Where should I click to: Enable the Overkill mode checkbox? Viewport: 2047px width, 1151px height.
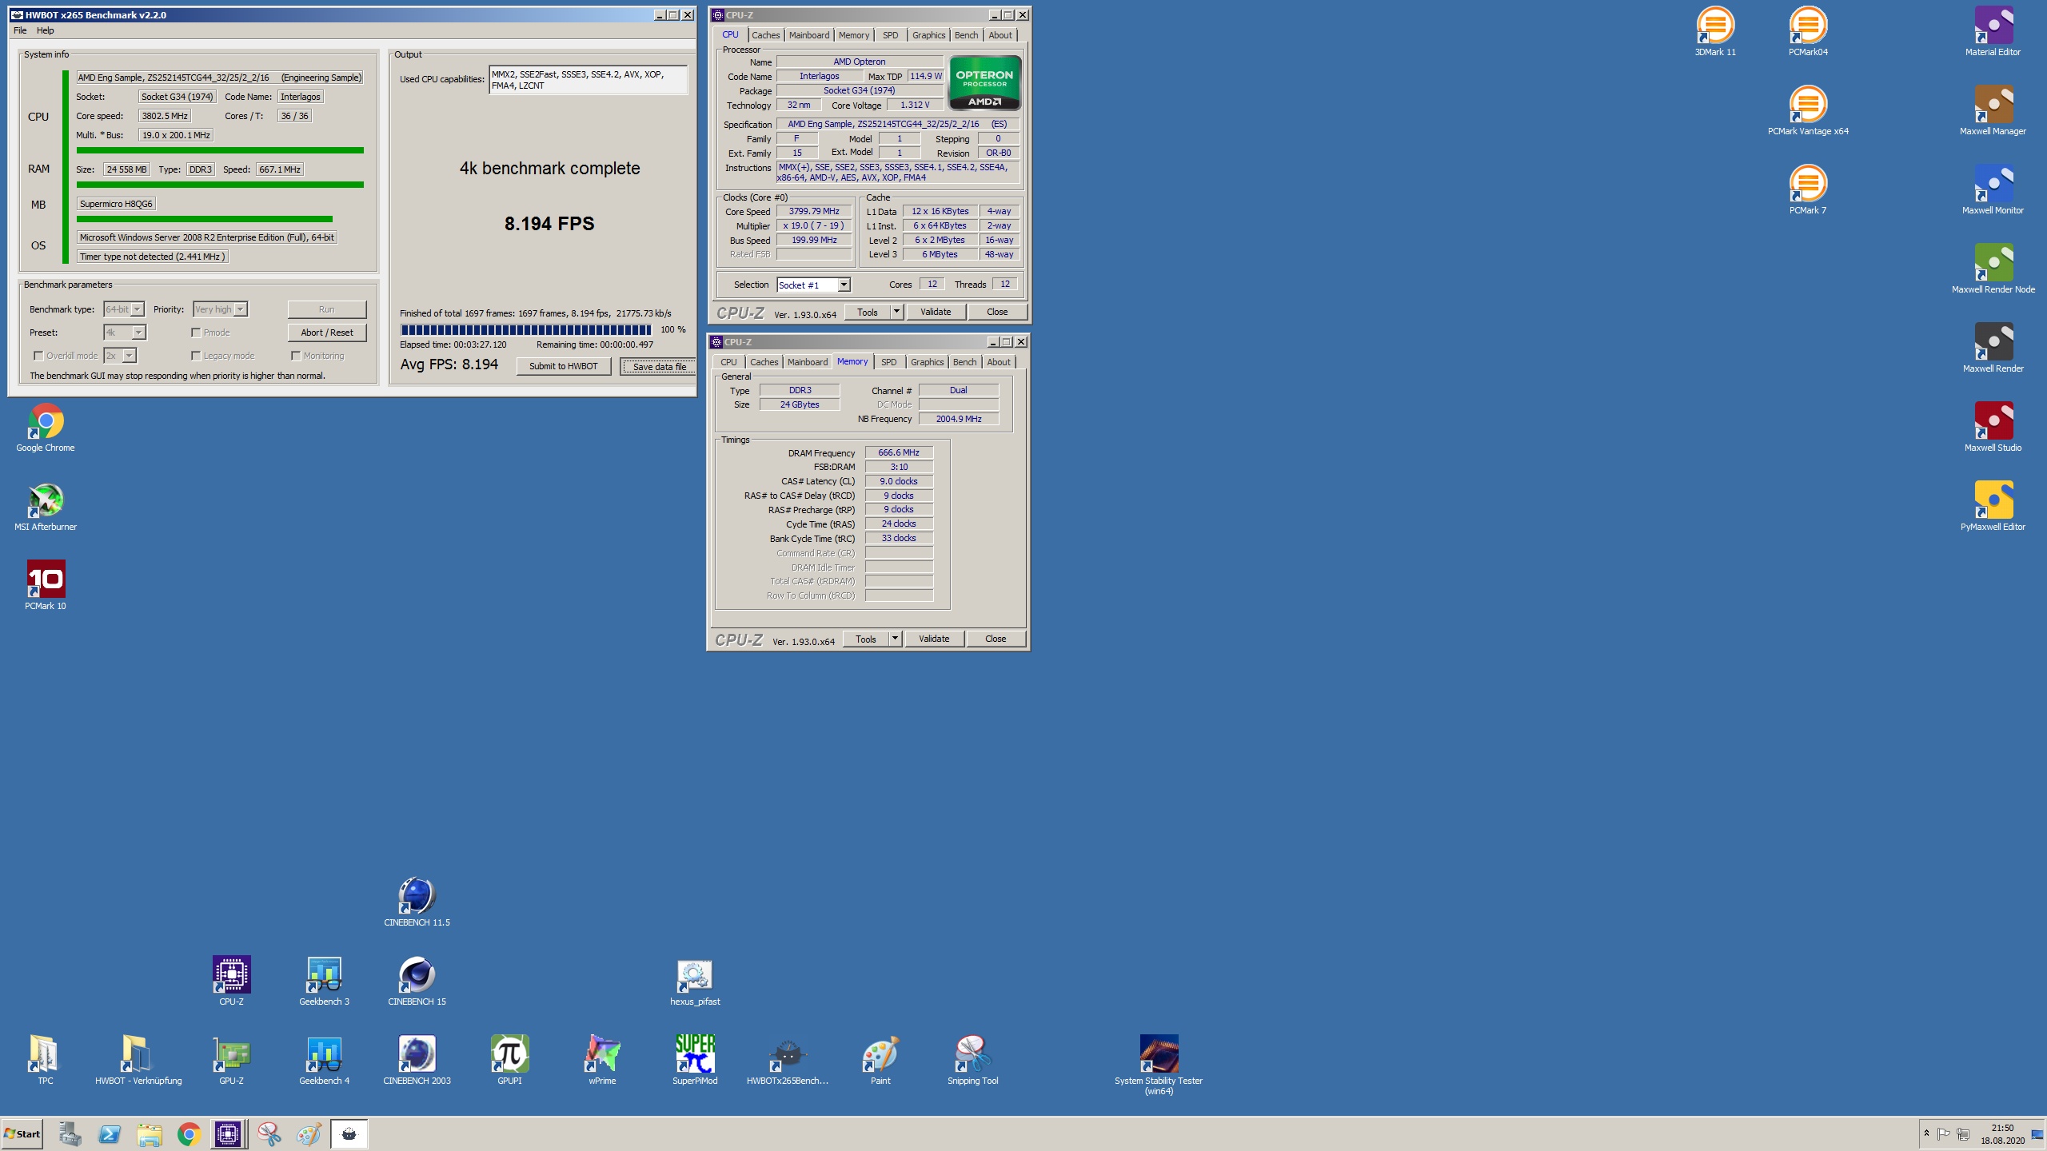coord(38,356)
